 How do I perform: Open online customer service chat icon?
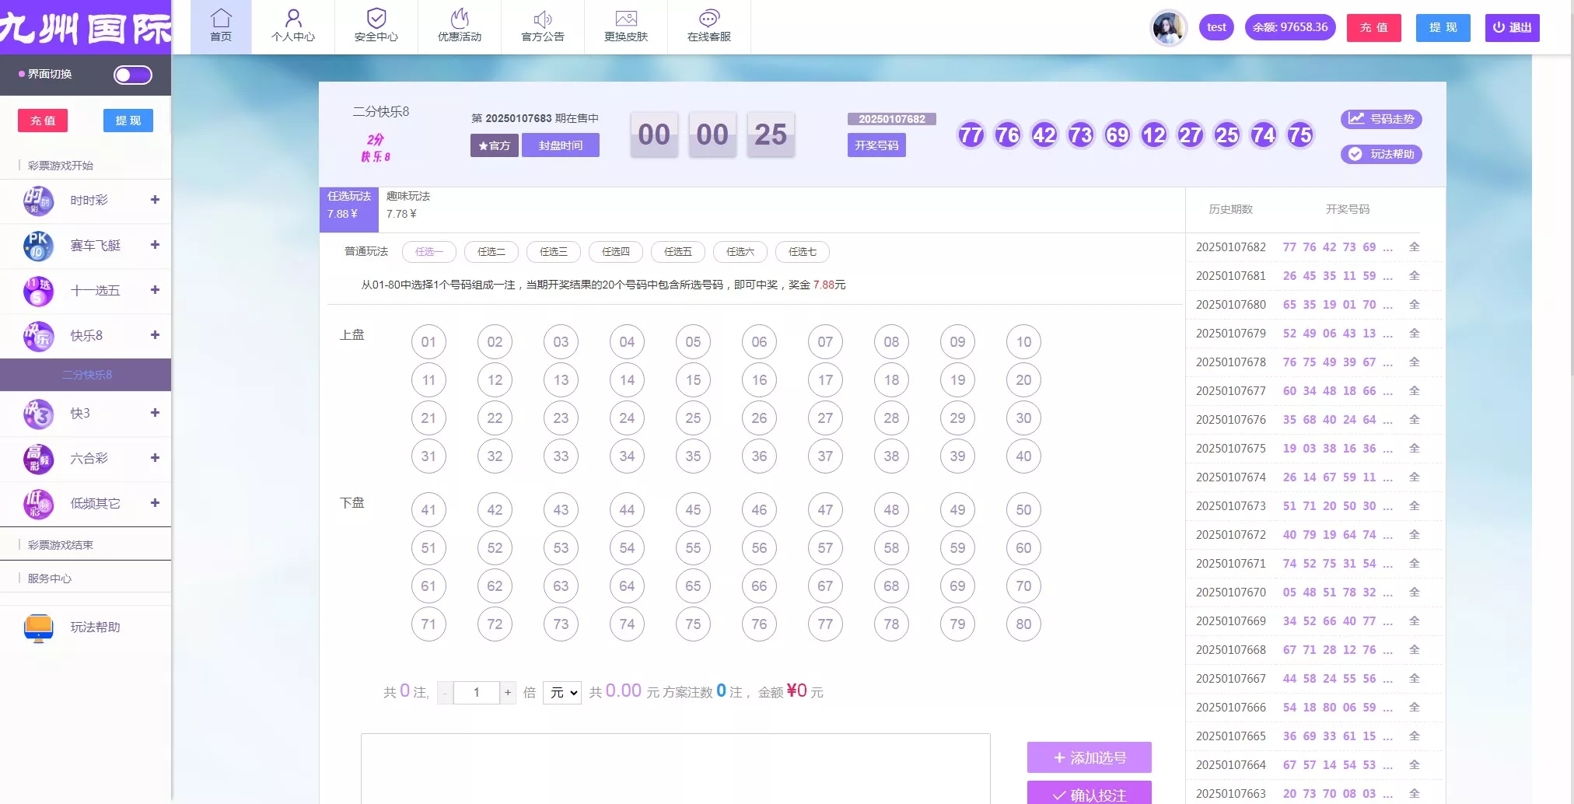click(709, 18)
